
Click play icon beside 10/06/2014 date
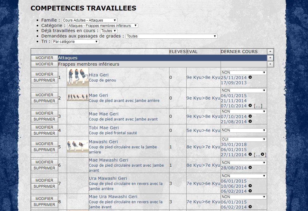tap(250, 186)
